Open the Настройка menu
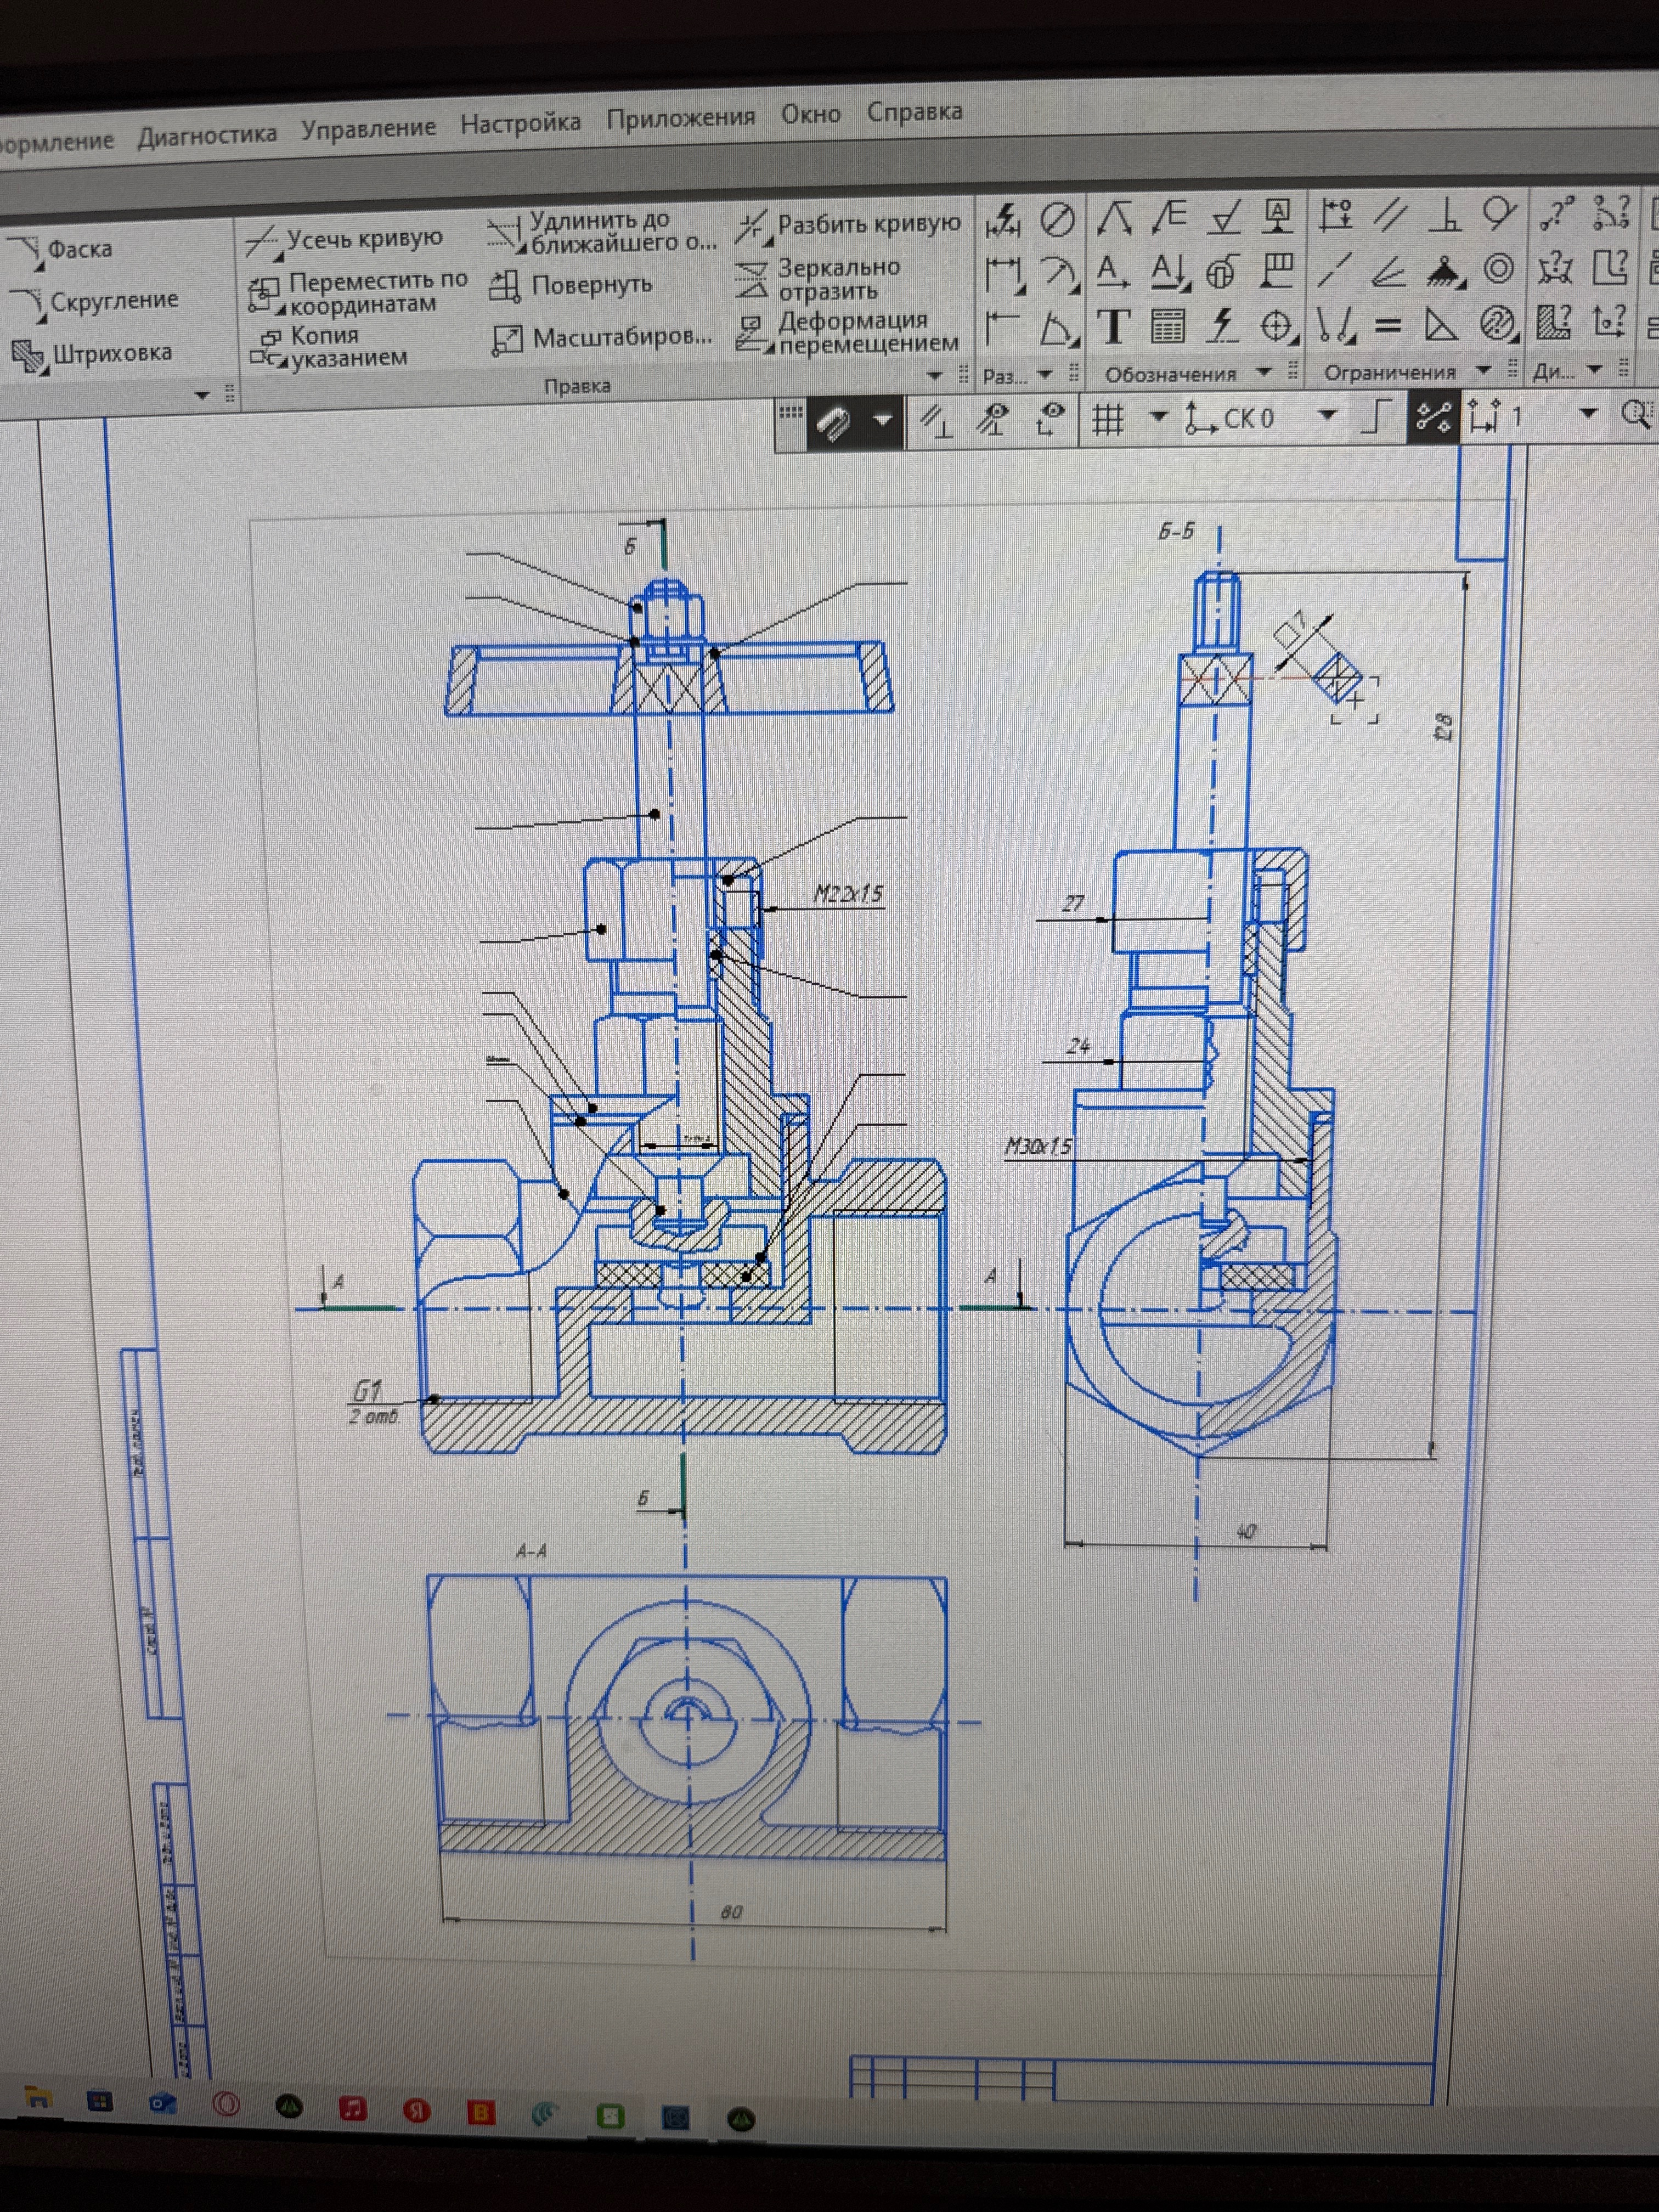This screenshot has width=1659, height=2212. click(x=520, y=124)
